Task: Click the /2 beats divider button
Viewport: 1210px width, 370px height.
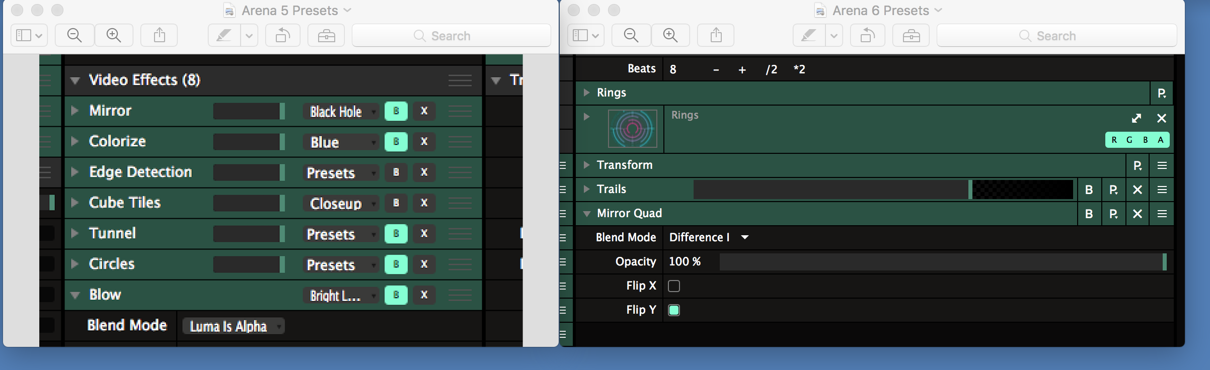Action: coord(771,69)
